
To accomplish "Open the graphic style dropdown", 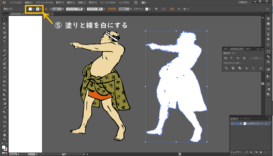I will pos(150,9).
